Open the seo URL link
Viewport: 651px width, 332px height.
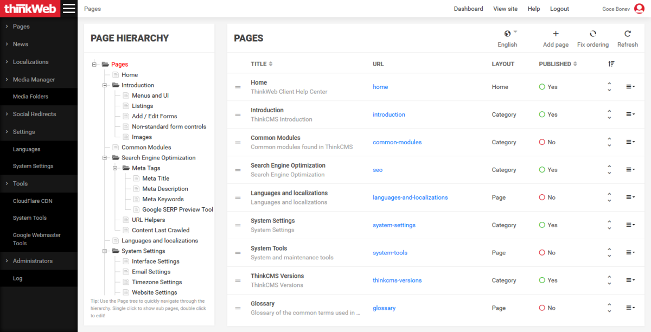[x=378, y=170]
